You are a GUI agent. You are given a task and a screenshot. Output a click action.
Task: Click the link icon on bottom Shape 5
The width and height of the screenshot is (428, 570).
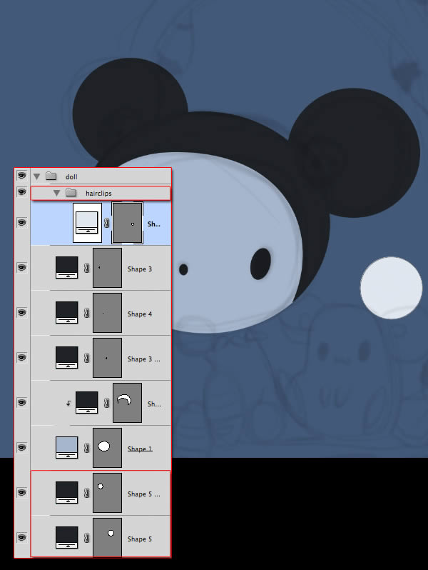(x=87, y=538)
